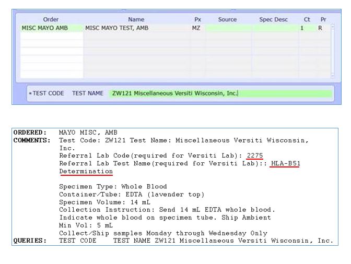Select the MISC MAYO AMB order cell
Viewport: 351px width, 264px height.
(x=51, y=28)
